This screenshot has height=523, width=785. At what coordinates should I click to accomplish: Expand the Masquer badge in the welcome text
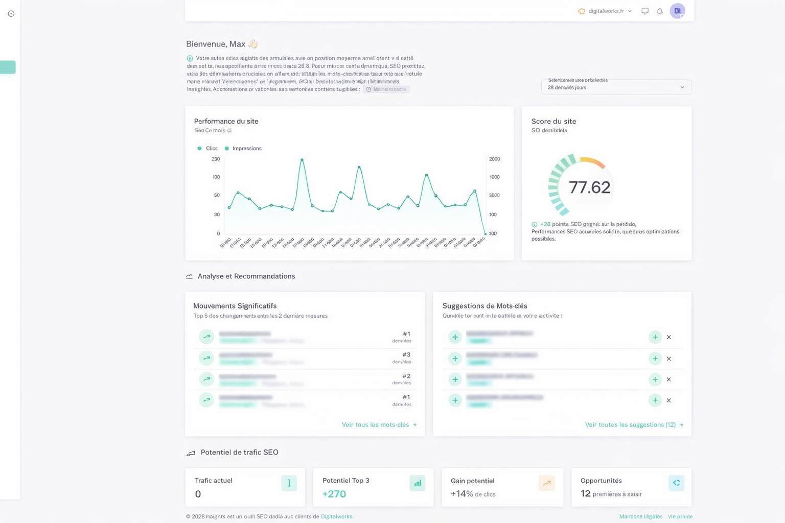[386, 89]
